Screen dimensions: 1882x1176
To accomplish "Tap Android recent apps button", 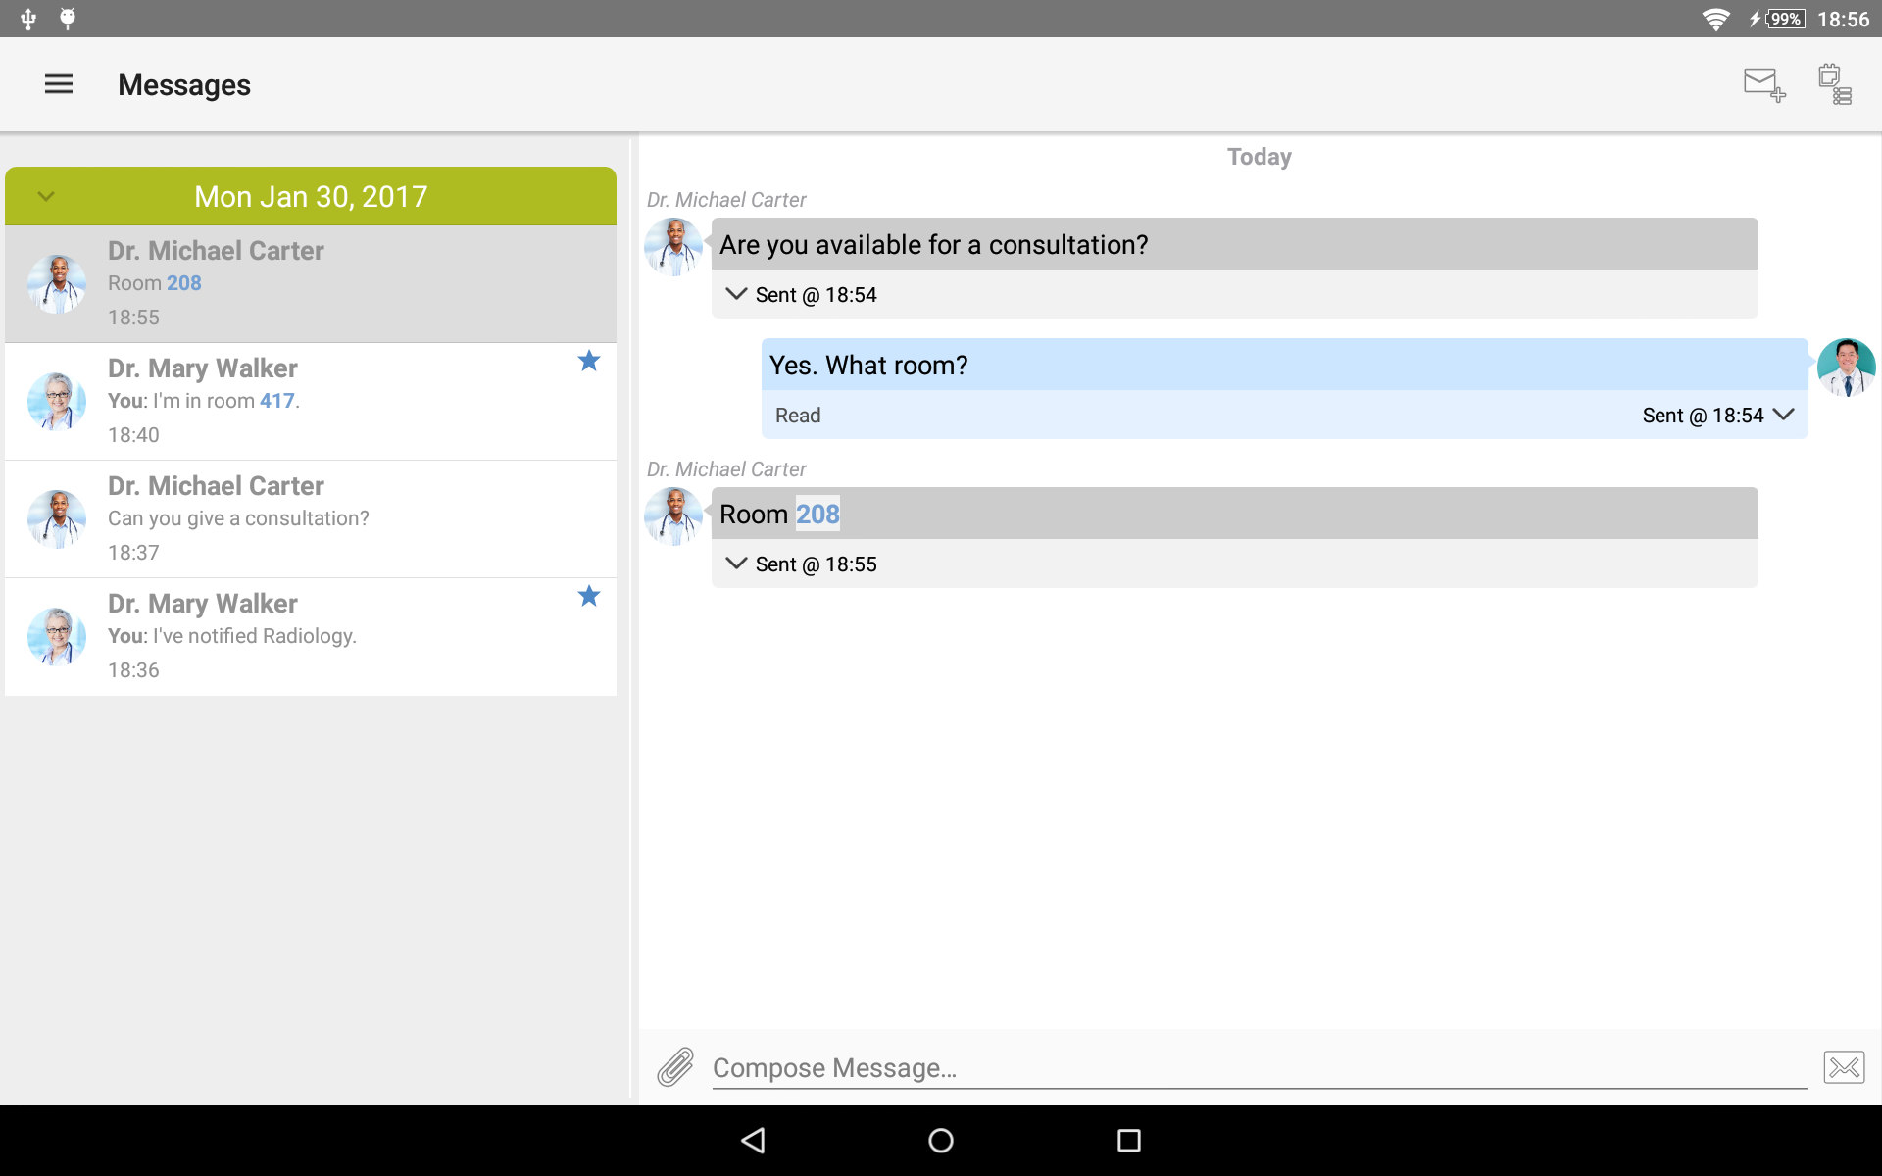I will coord(1129,1140).
